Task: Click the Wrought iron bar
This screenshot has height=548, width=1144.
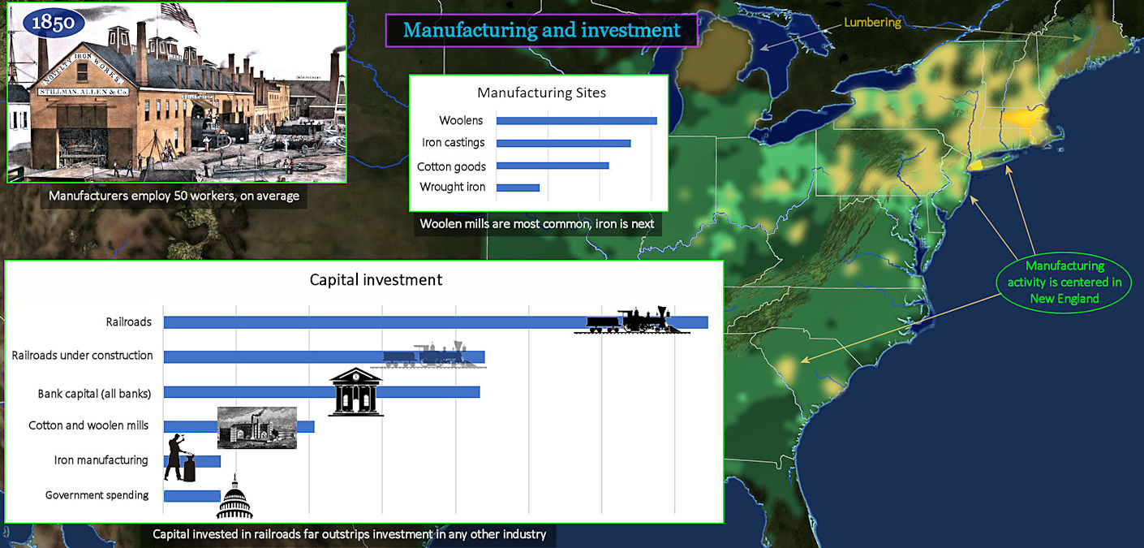Action: [518, 188]
